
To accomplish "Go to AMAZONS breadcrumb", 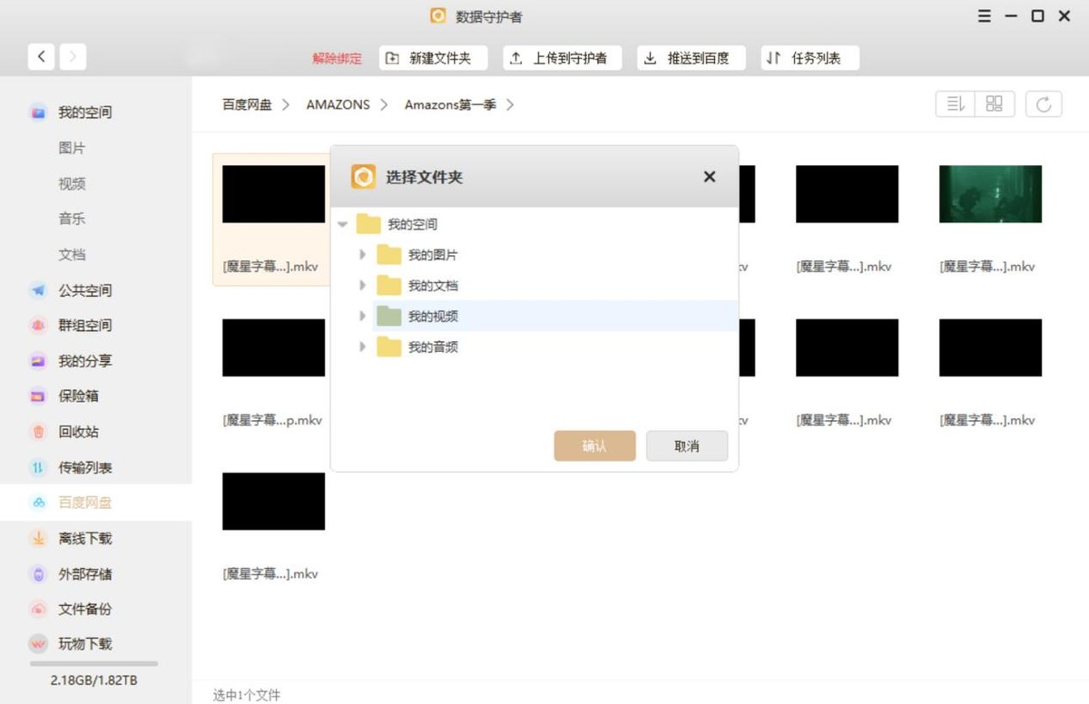I will [x=338, y=104].
